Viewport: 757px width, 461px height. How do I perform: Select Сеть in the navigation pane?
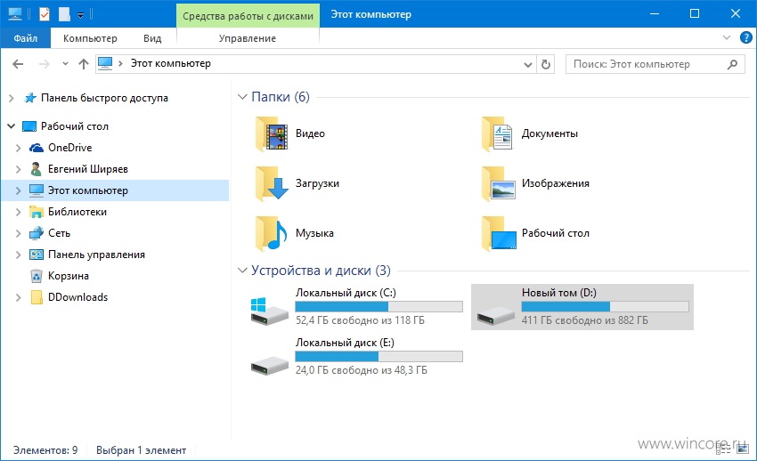[59, 233]
